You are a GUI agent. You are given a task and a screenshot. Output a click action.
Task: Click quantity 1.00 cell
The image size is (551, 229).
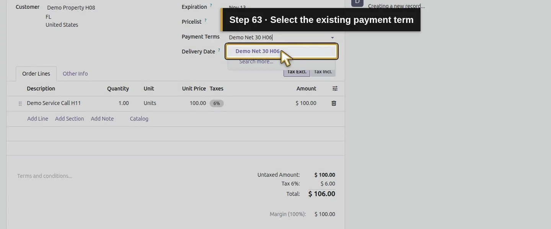tap(124, 103)
